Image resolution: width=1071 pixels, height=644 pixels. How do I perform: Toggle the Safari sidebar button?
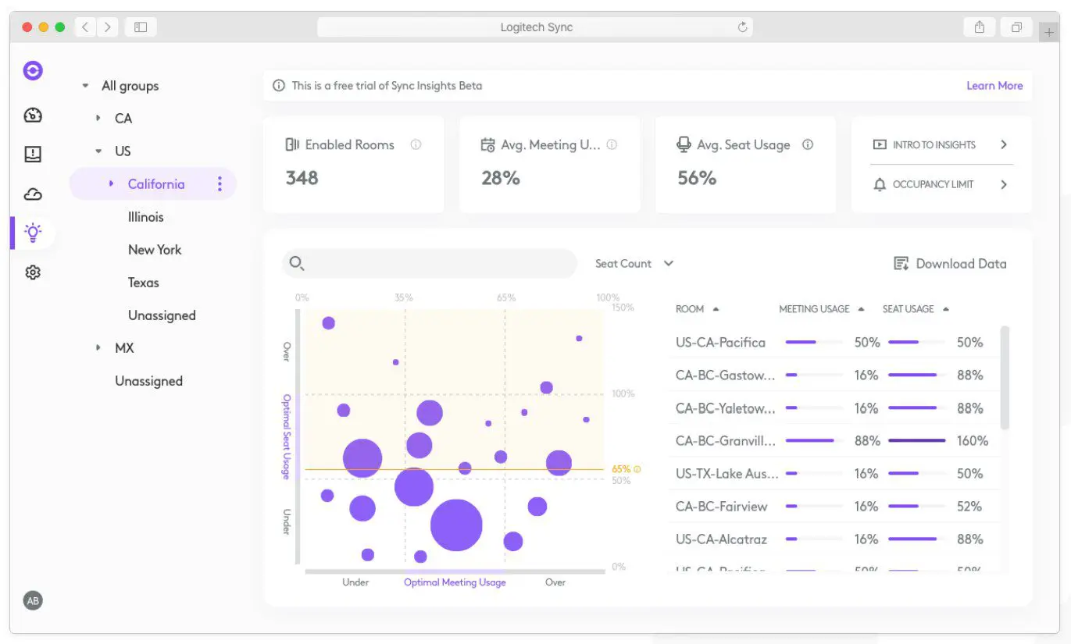pyautogui.click(x=141, y=27)
